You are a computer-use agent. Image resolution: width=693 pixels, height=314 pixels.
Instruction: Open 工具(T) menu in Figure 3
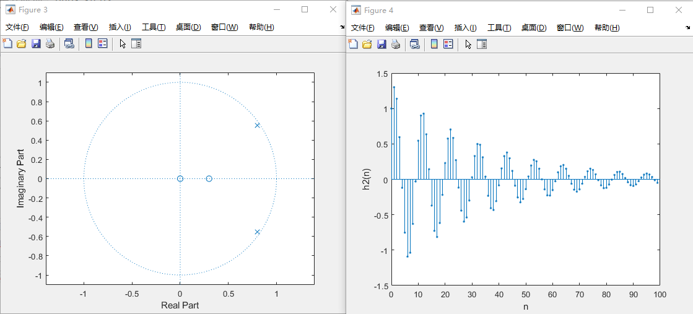click(x=154, y=27)
